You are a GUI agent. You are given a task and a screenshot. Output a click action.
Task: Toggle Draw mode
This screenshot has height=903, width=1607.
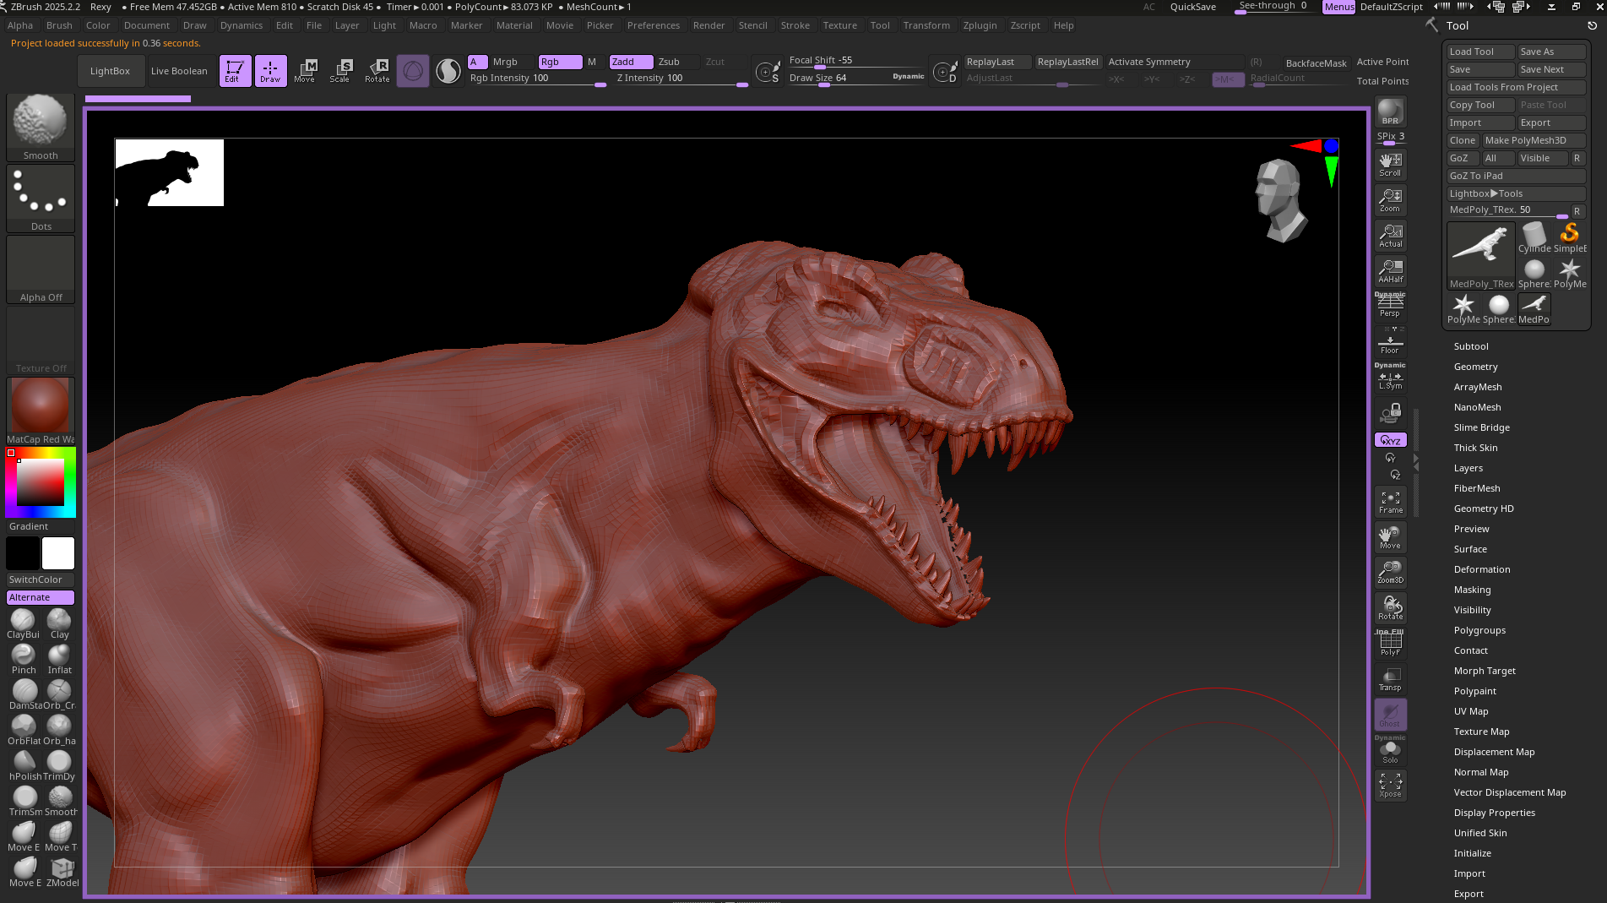point(270,71)
